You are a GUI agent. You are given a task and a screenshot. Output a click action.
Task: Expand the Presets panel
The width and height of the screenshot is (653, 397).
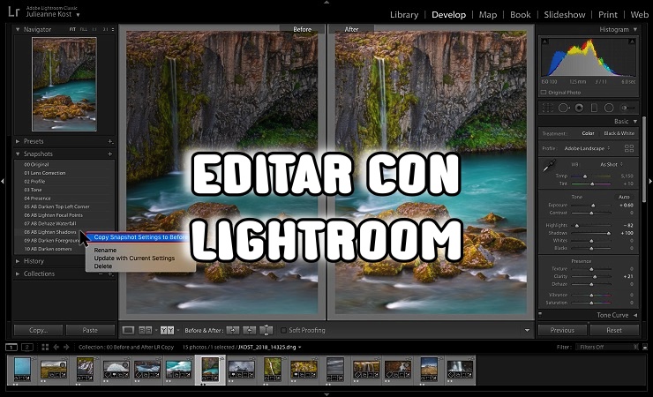coord(18,141)
